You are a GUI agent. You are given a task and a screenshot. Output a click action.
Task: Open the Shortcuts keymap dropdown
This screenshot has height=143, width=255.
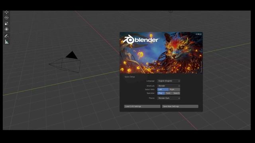tap(169, 86)
